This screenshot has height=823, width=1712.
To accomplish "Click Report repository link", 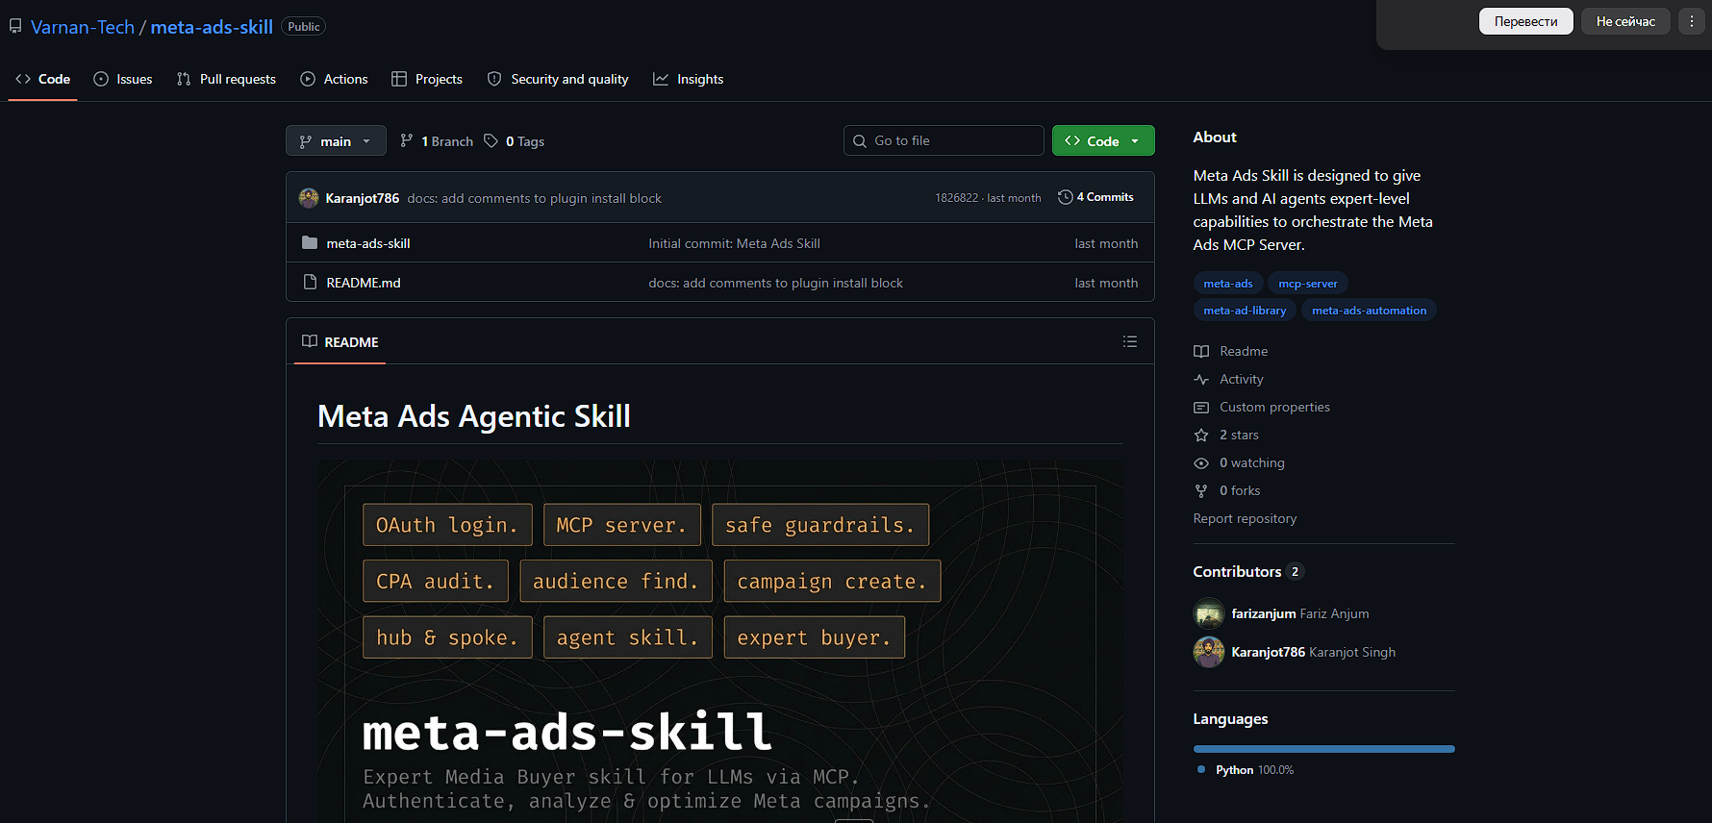I will pos(1245,518).
